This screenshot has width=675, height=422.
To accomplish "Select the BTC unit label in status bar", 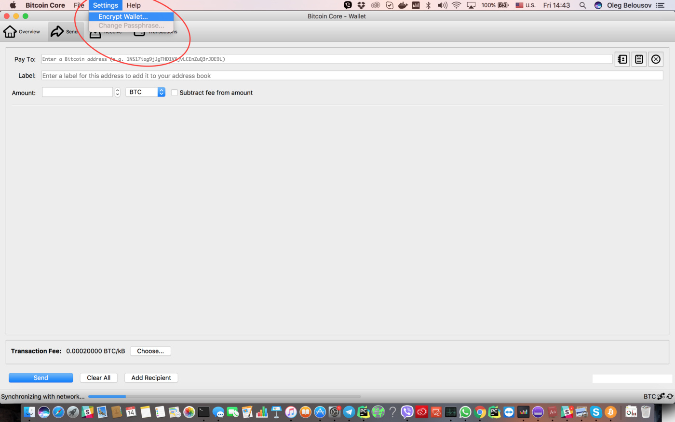I will coord(649,396).
